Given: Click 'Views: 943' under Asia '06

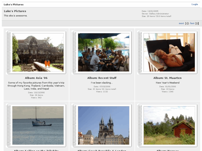Looking at the screenshot, I should (x=36, y=98).
